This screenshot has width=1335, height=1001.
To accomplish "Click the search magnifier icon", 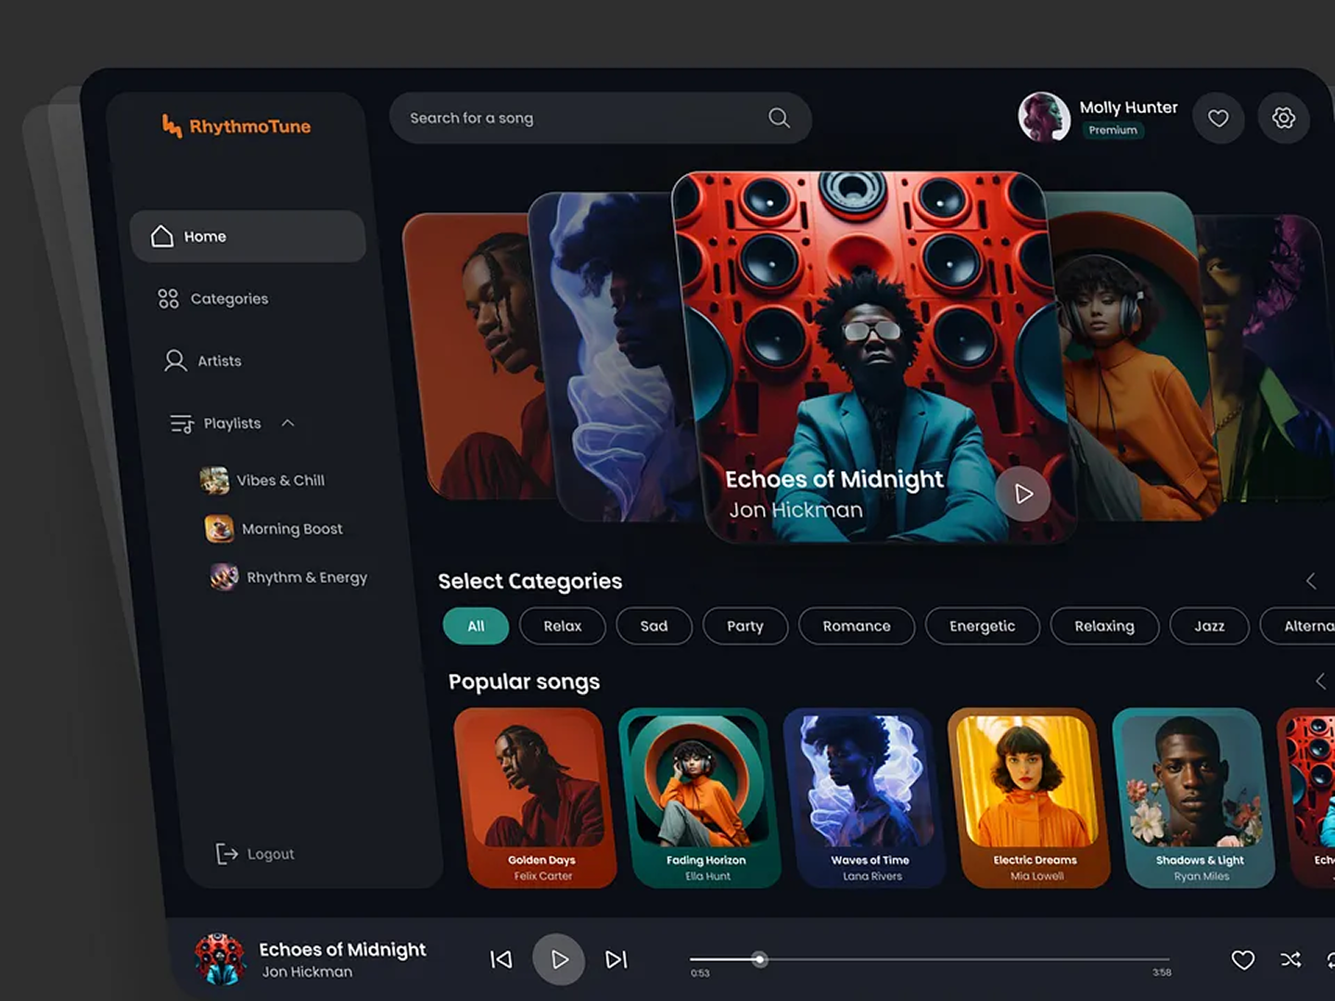I will click(x=778, y=118).
